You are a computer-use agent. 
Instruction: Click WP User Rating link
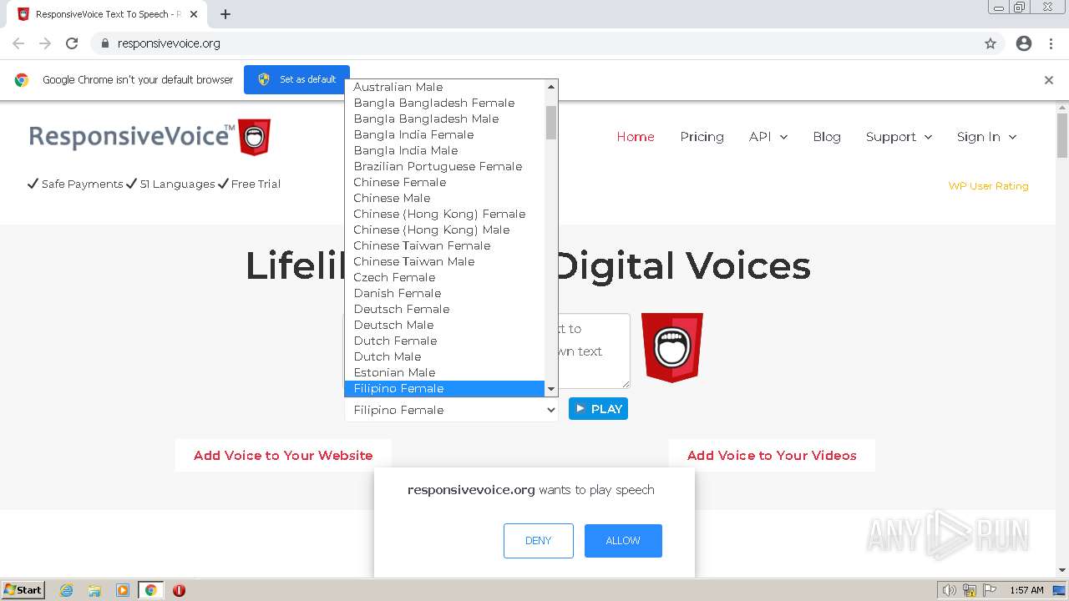pyautogui.click(x=988, y=186)
